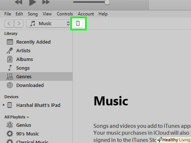Click the Genius atom icon
The image size is (191, 143).
click(x=10, y=125)
